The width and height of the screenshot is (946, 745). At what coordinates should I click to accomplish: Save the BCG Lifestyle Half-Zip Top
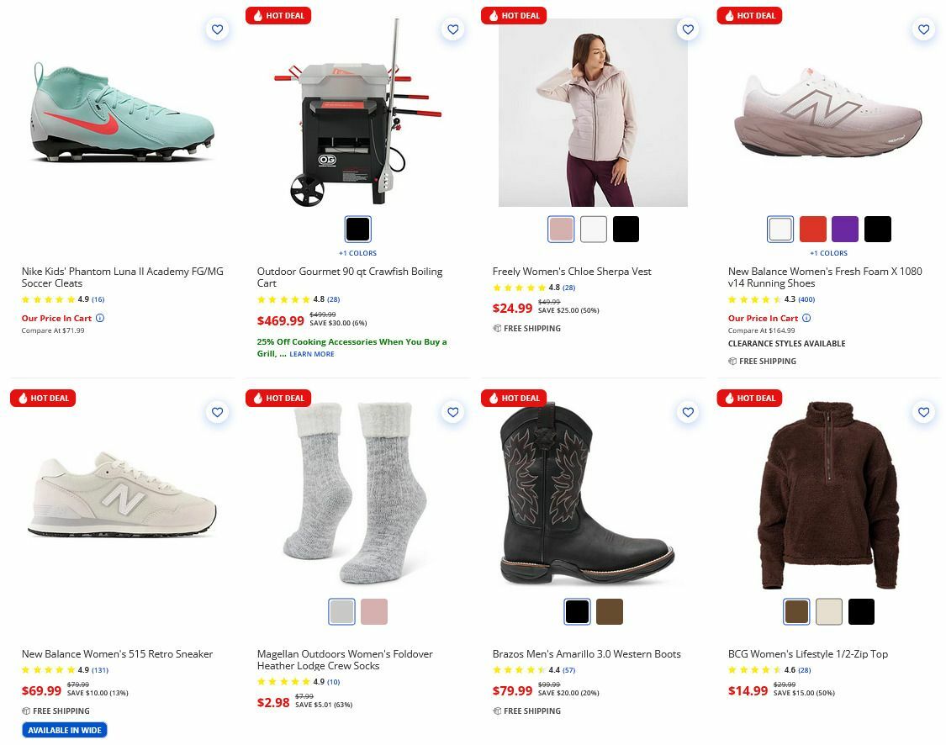pos(923,412)
